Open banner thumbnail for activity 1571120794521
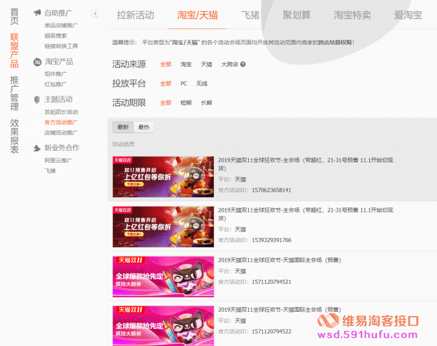The image size is (437, 346). [x=163, y=277]
